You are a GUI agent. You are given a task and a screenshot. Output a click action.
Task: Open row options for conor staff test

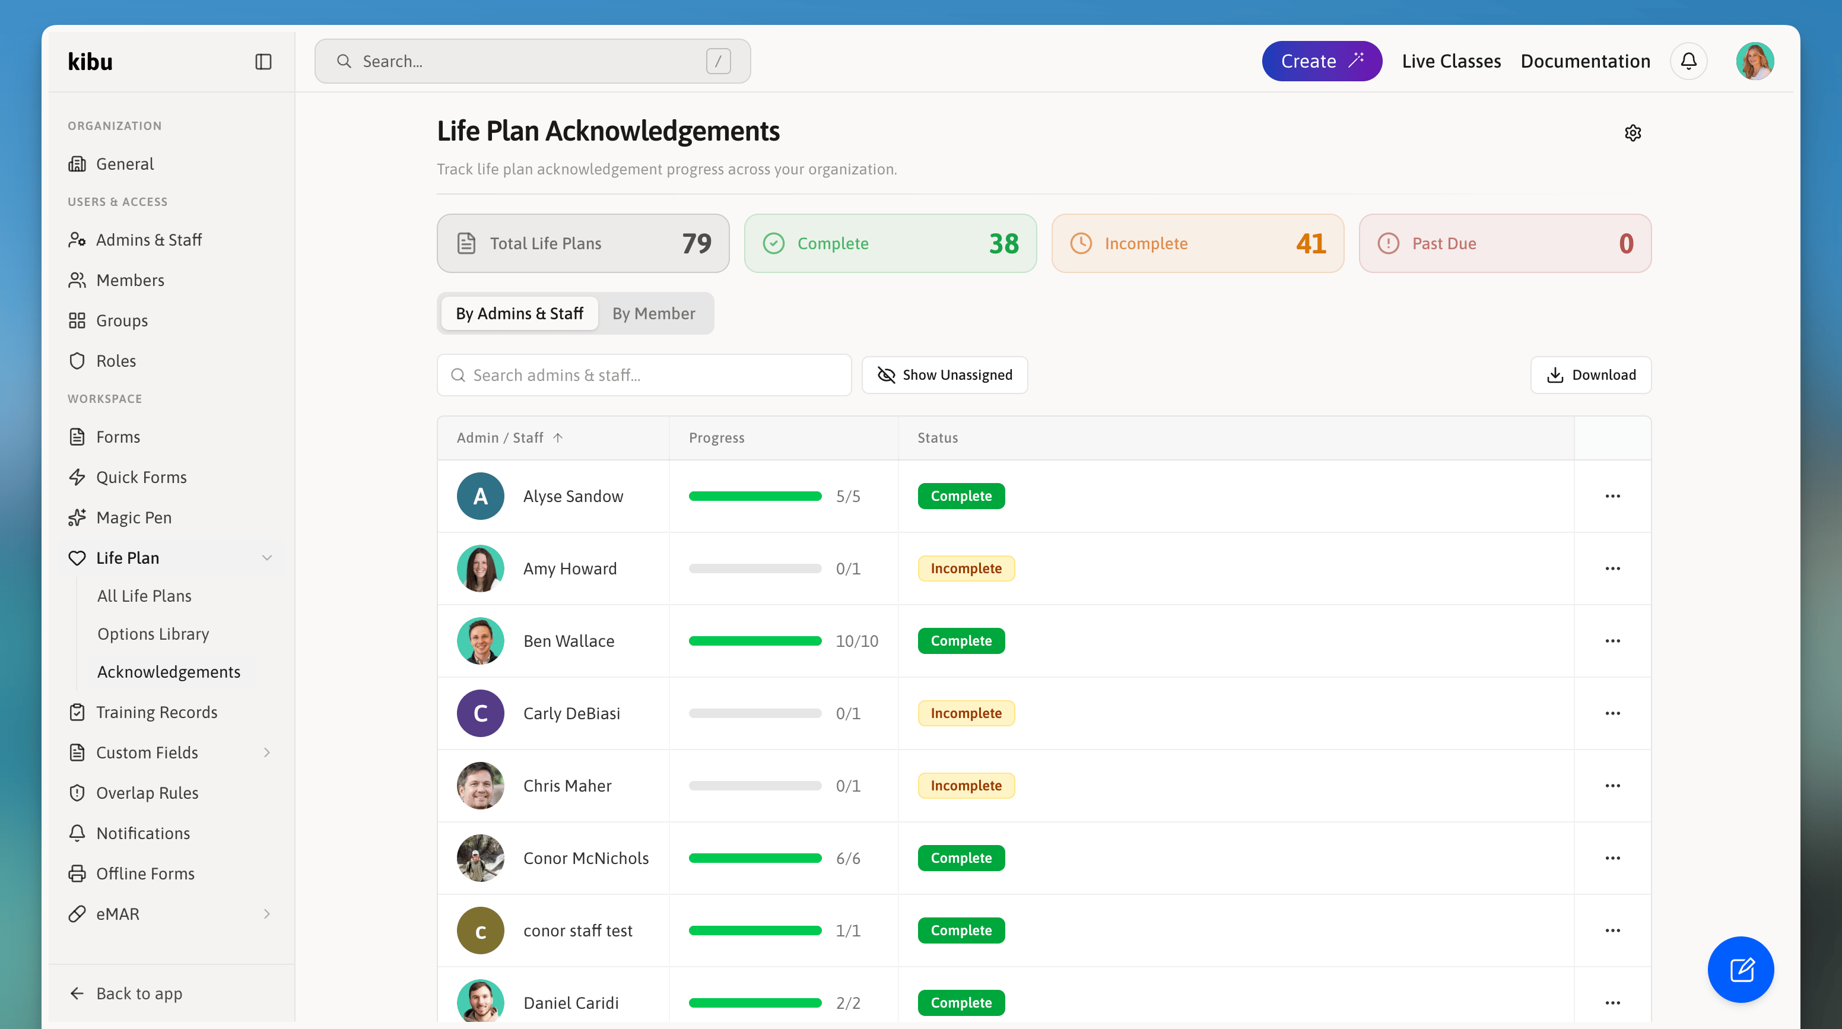click(1612, 930)
